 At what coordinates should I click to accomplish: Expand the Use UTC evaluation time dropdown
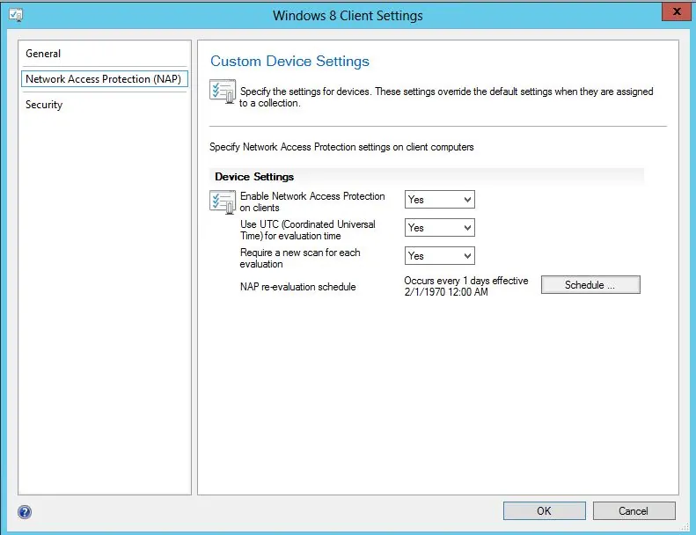click(439, 227)
